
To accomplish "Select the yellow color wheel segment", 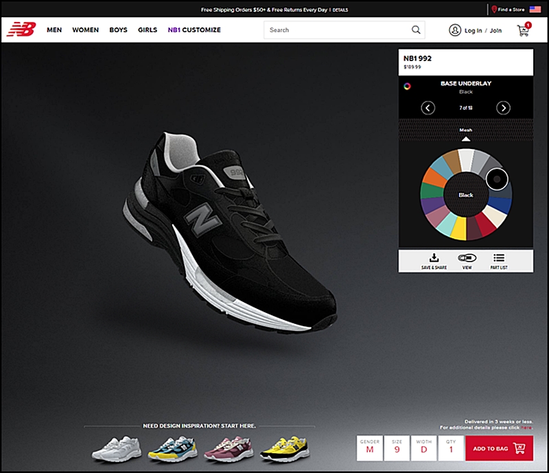I will [x=458, y=229].
